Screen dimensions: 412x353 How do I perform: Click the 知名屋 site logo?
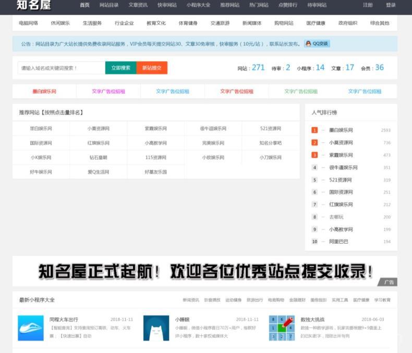(33, 5)
